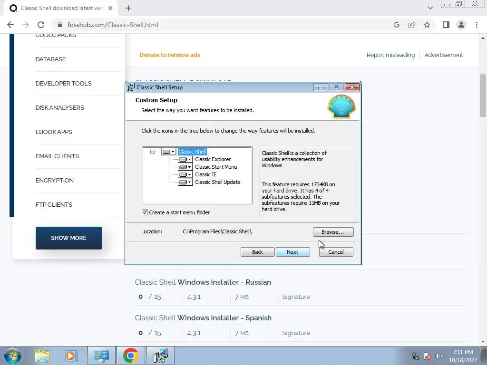This screenshot has width=487, height=365.
Task: Click the Browse... button for install location
Action: [333, 232]
